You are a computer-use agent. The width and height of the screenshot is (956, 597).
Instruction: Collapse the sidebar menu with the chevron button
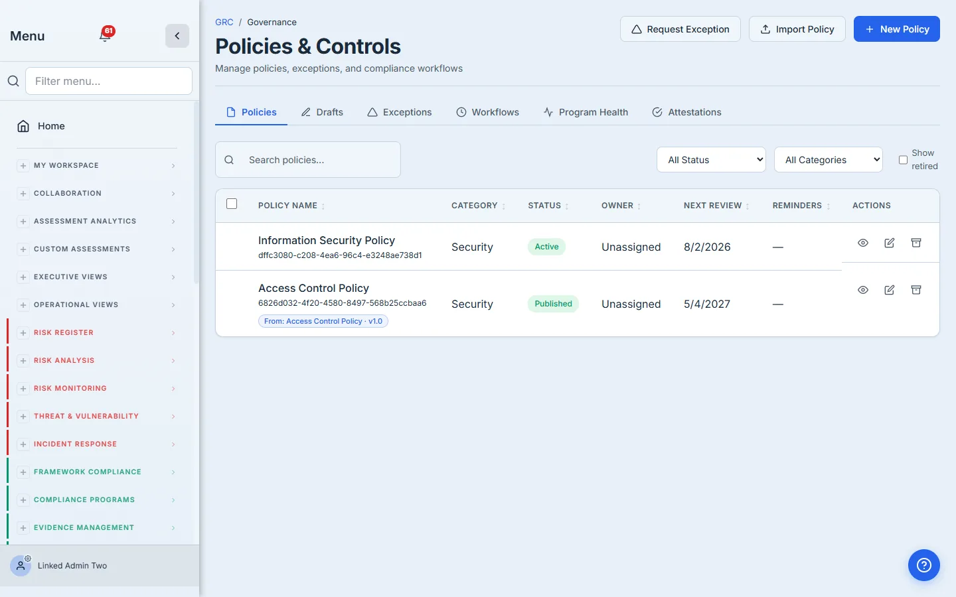pos(177,36)
